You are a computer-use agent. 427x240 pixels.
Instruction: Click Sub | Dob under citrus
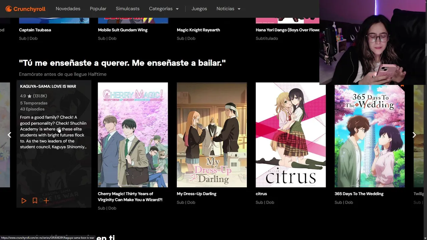click(265, 202)
